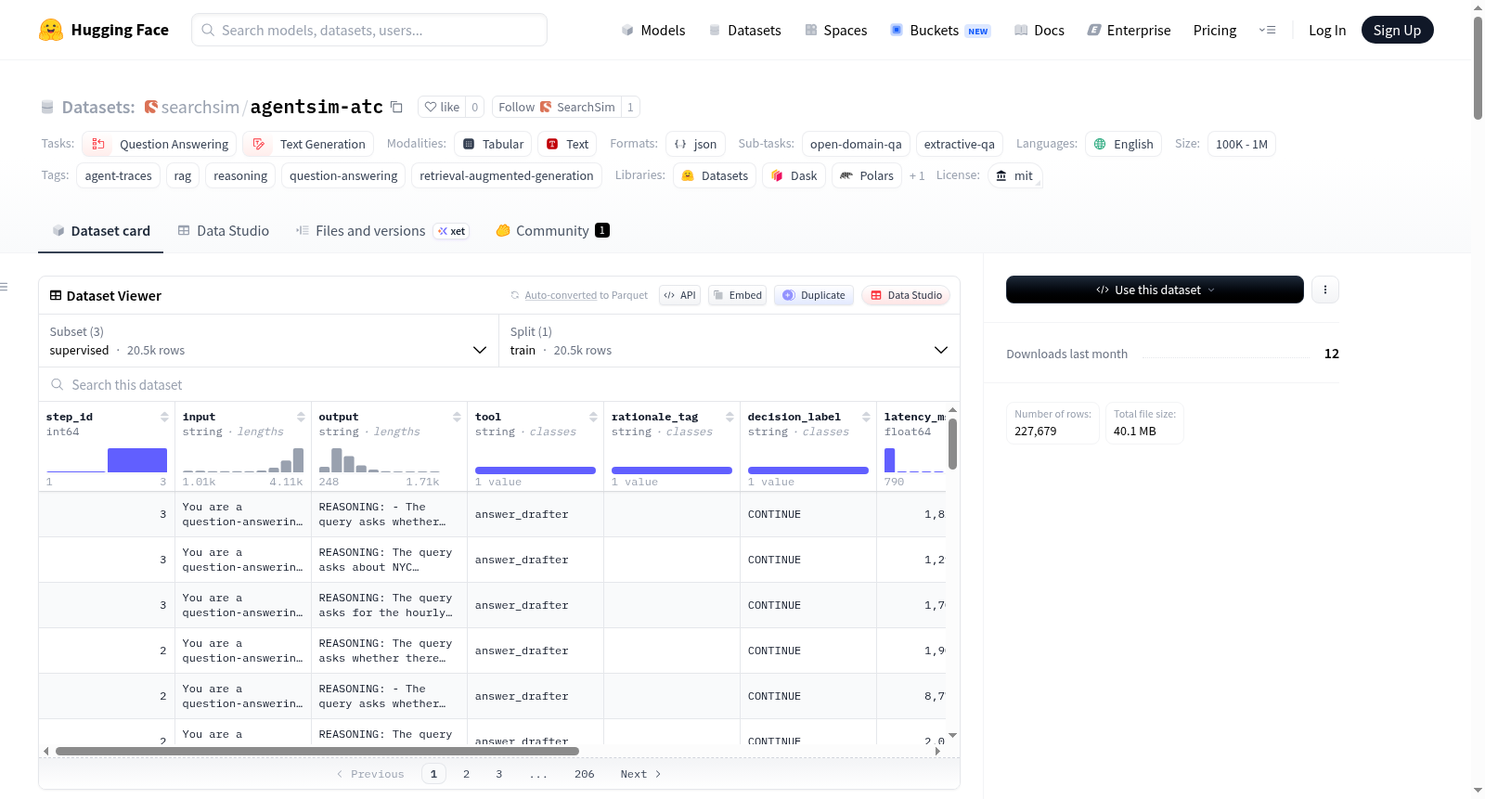The image size is (1485, 799).
Task: Sort the rationale_tag column
Action: pyautogui.click(x=730, y=417)
